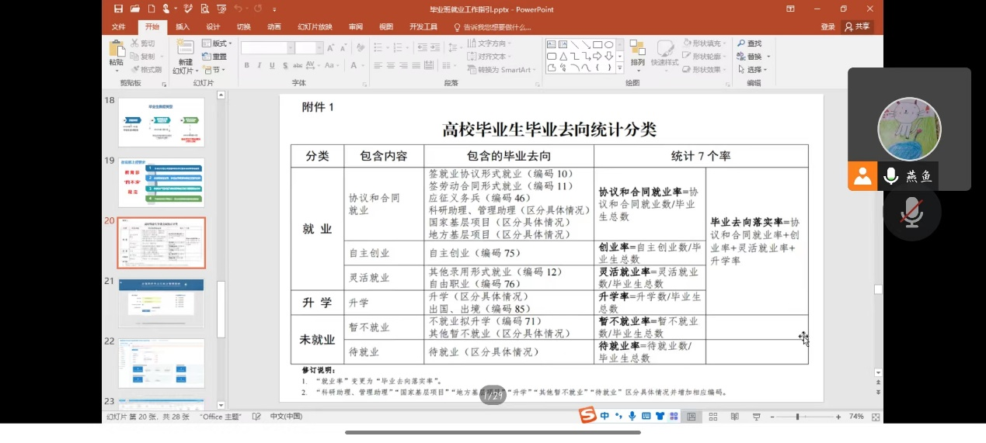Select slide 19 thumbnail in panel

click(x=161, y=182)
